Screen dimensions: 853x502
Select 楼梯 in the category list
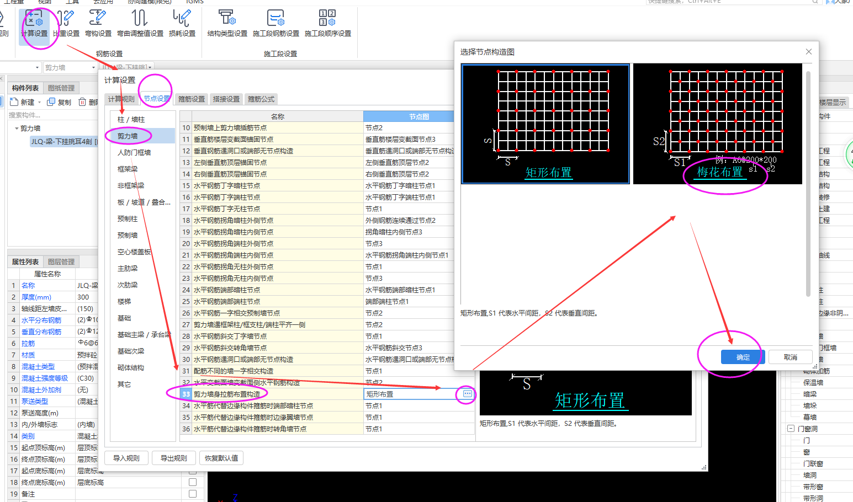(x=142, y=301)
